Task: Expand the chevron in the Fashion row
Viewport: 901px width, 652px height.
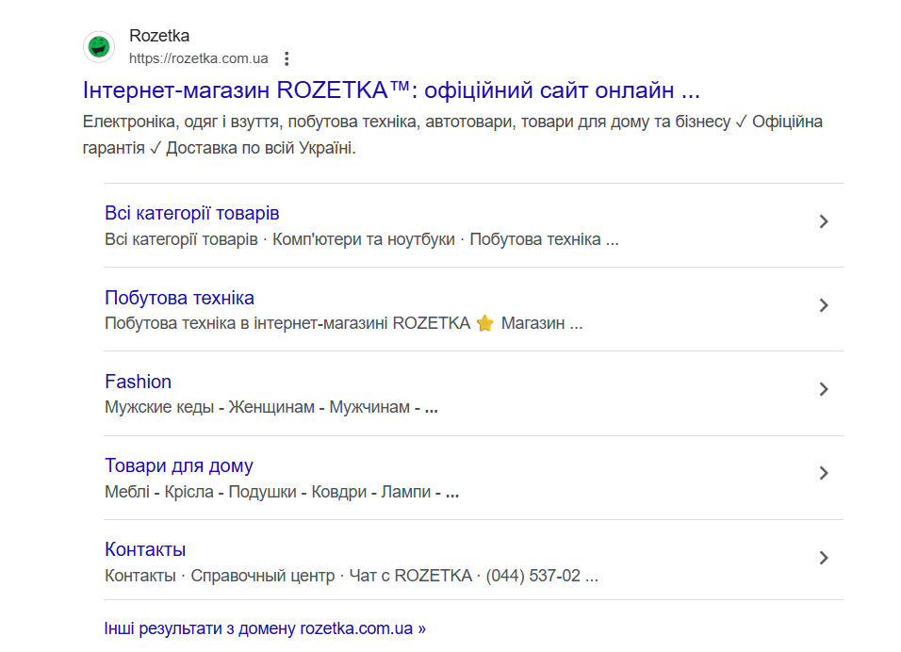Action: pos(824,389)
